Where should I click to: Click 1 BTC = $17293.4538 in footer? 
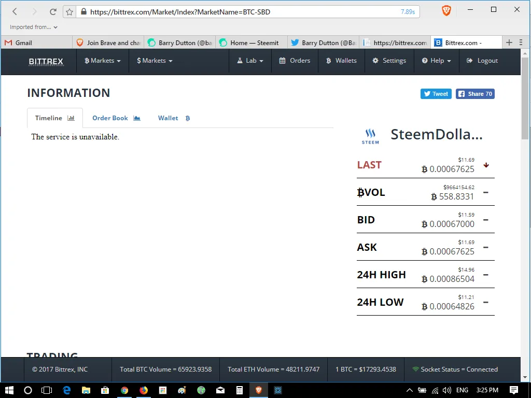(x=366, y=369)
